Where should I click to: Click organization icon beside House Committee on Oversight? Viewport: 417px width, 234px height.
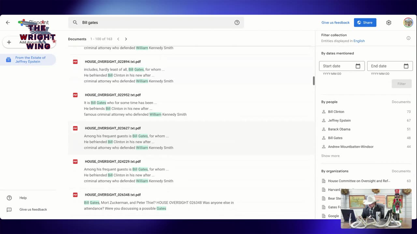[x=324, y=181]
